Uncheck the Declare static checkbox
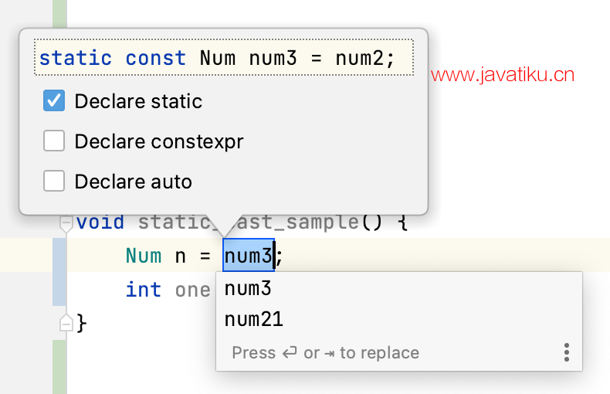 (54, 101)
